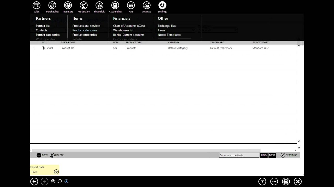Viewport: 334px width, 187px height.
Task: Open grid SETTINGS with the wrench icon
Action: [x=289, y=155]
